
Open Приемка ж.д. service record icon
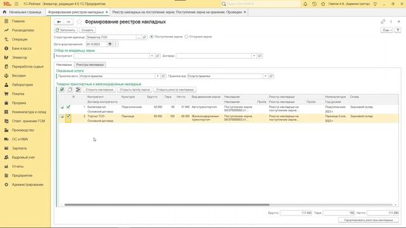(x=271, y=76)
